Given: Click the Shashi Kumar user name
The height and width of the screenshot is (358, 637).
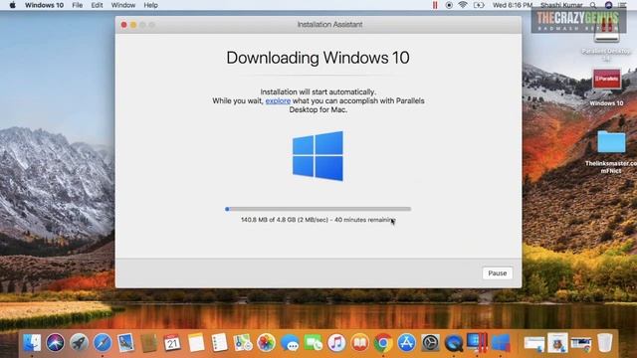Looking at the screenshot, I should coord(561,5).
